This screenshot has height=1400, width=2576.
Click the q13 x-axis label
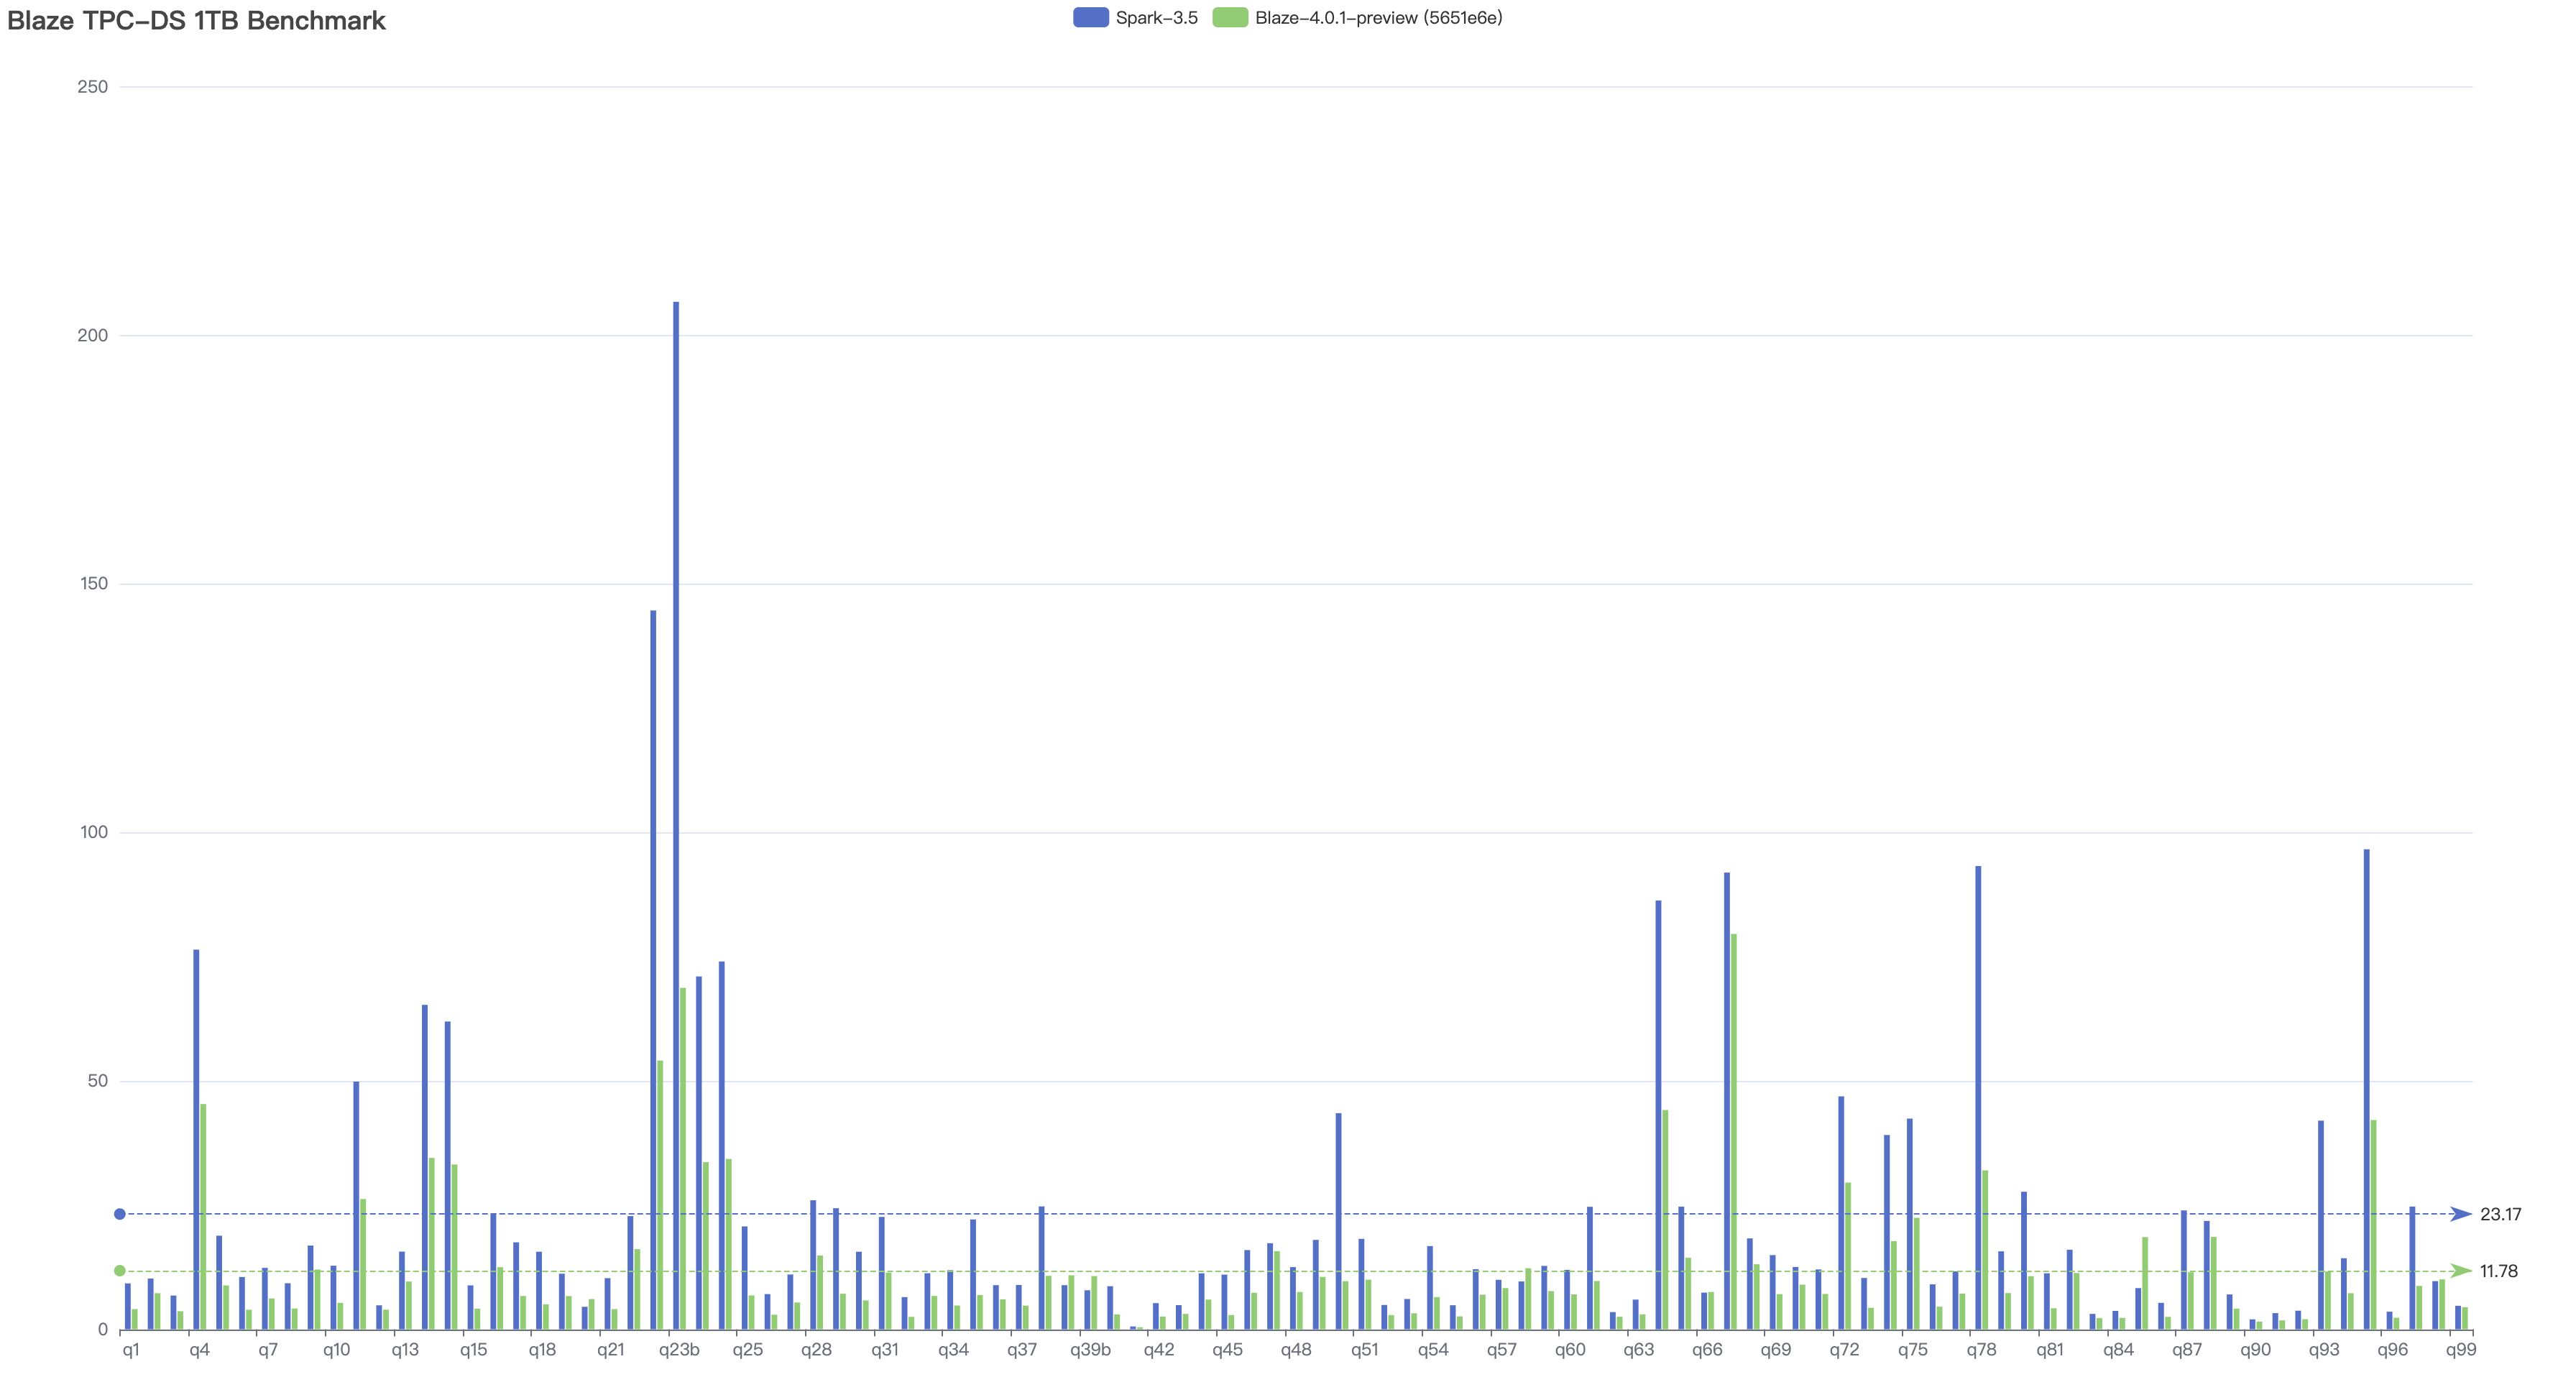pyautogui.click(x=405, y=1350)
